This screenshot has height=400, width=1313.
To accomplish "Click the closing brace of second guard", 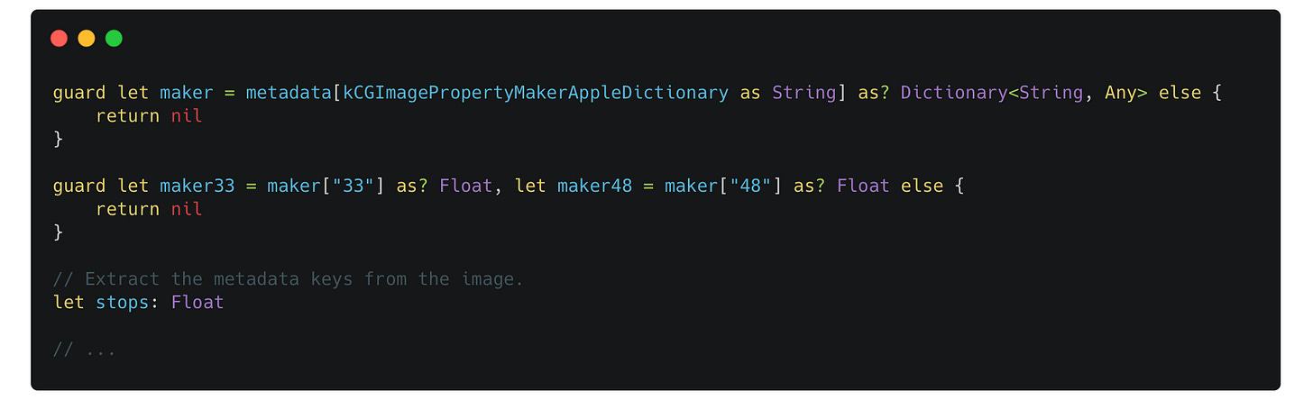I will tap(59, 233).
